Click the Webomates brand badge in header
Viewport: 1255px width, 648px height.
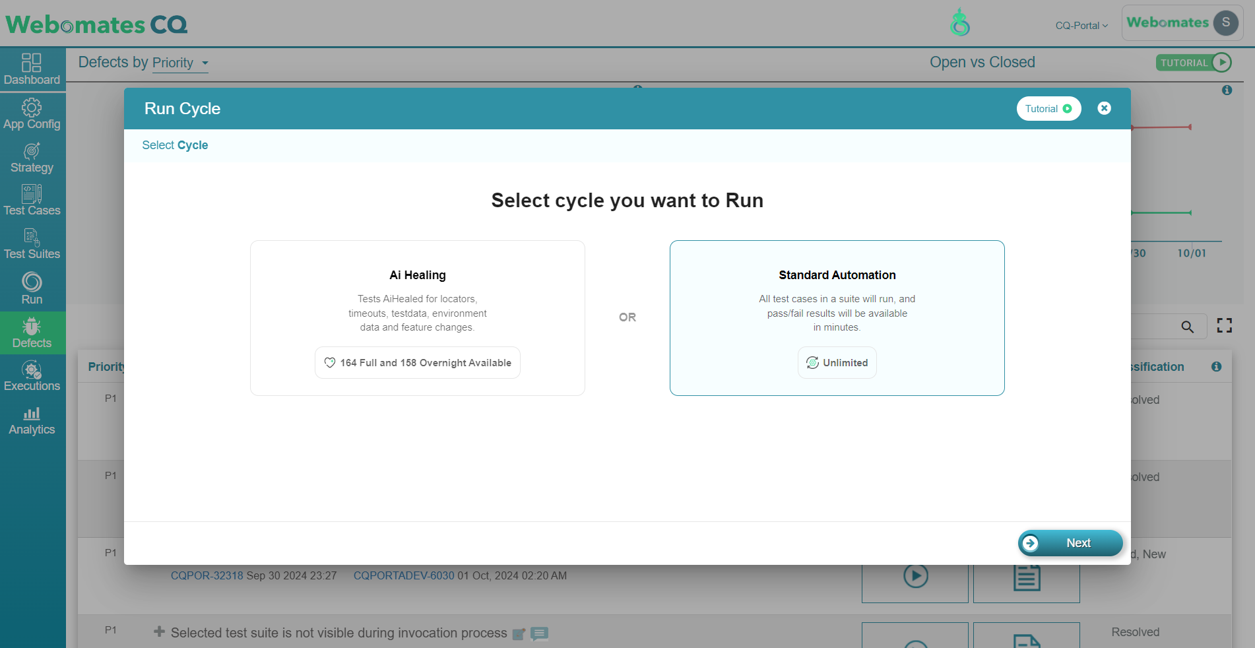click(x=1167, y=22)
